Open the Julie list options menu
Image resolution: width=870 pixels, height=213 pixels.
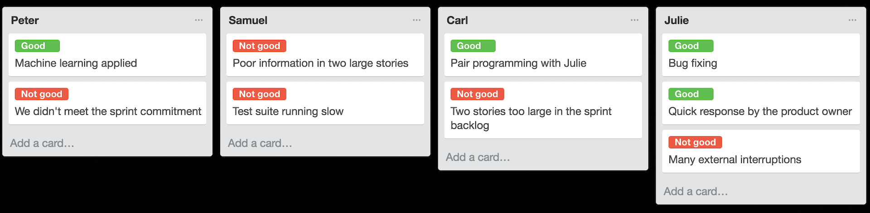click(x=852, y=20)
